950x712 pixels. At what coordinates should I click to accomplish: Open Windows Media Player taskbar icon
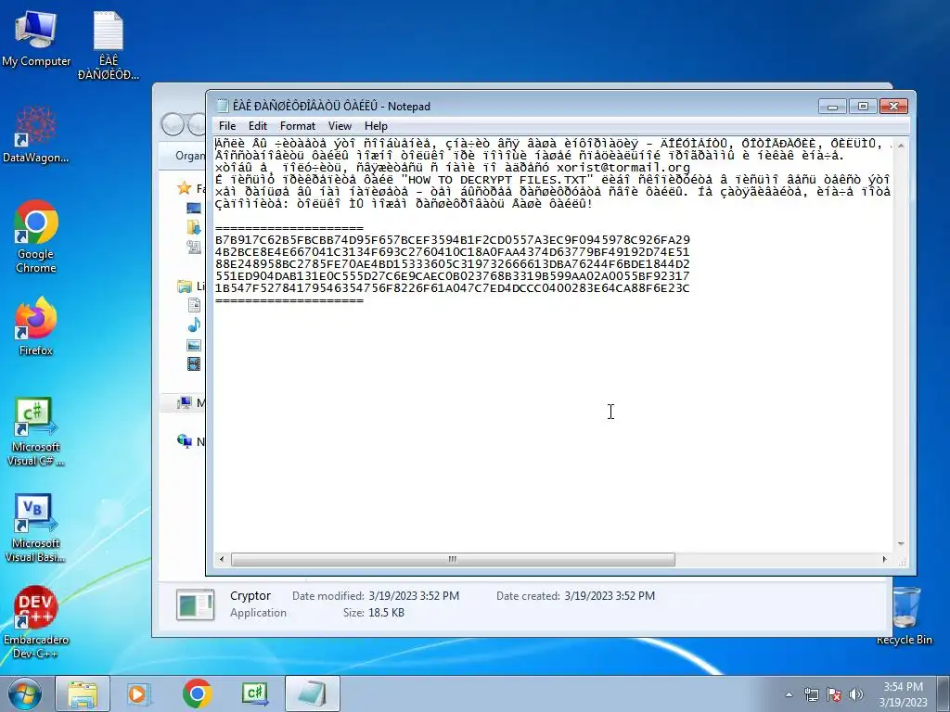click(x=138, y=693)
